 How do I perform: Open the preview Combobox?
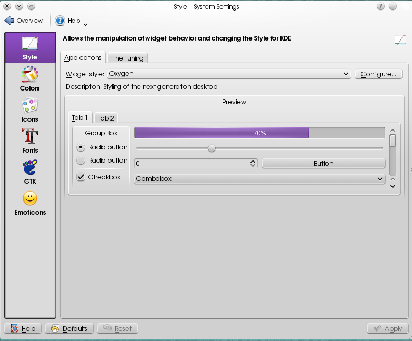click(x=259, y=178)
